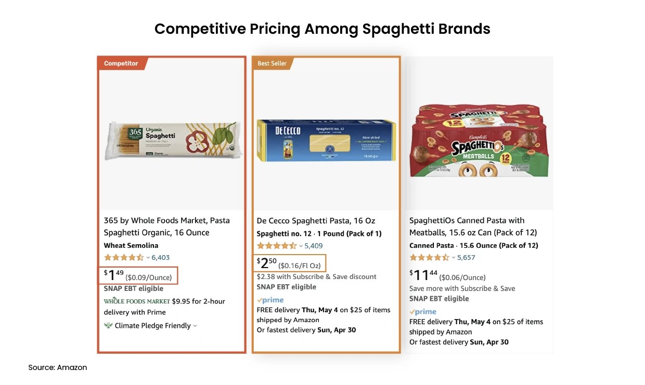Viewport: 645px width, 385px height.
Task: Click the De Cecco Spaghetti Pasta title
Action: click(x=316, y=220)
